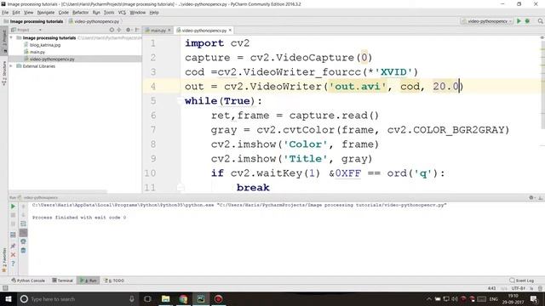
Task: Click the UTF-8 encoding in status bar
Action: [x=518, y=288]
